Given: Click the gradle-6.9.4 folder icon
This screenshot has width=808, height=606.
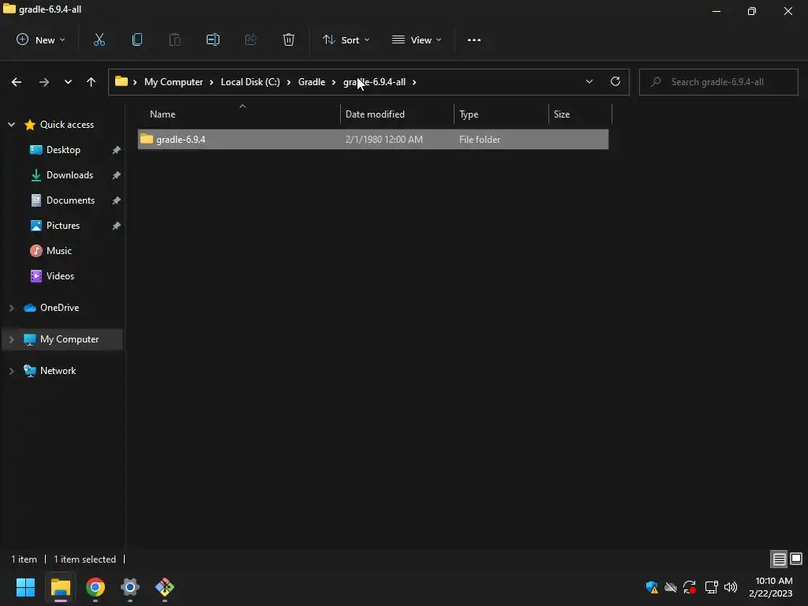Looking at the screenshot, I should tap(147, 139).
